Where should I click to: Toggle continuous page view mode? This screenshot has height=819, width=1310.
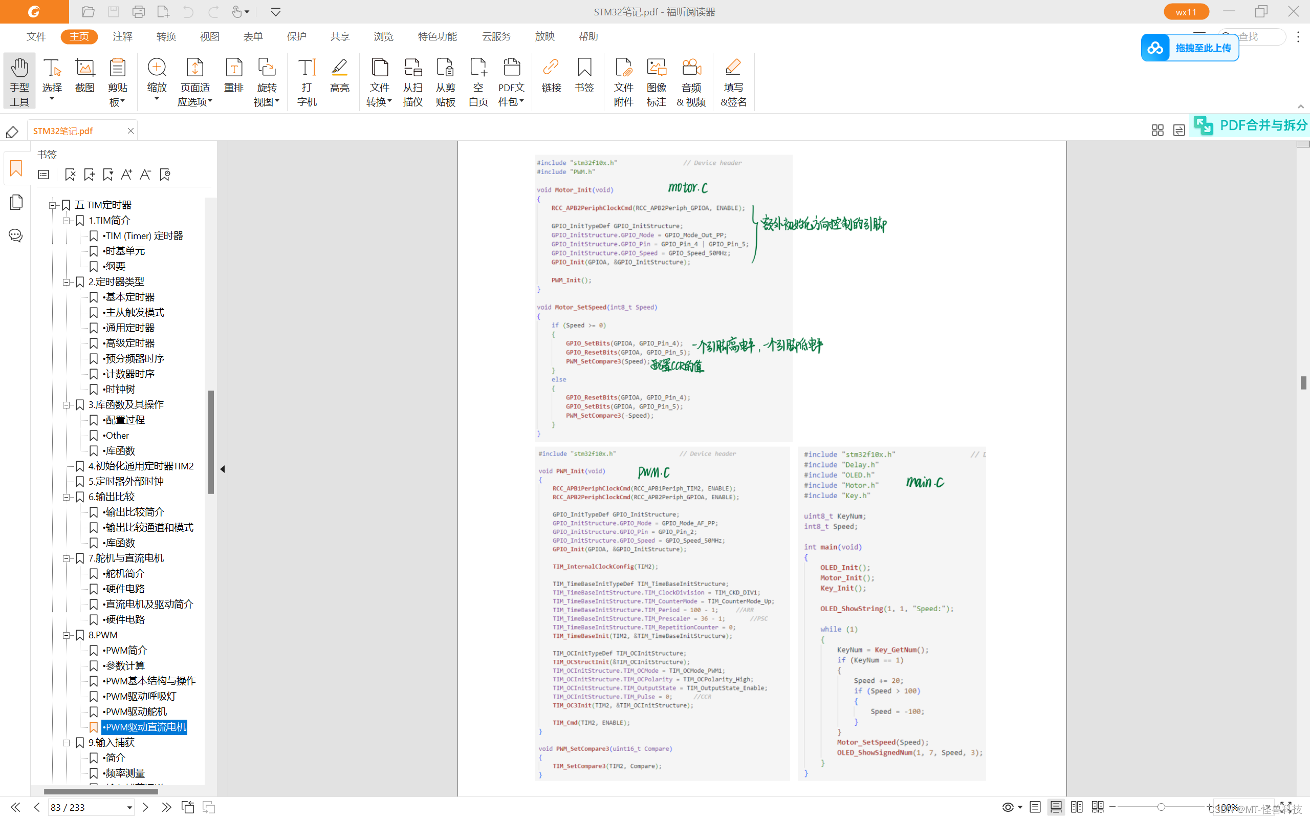1056,807
